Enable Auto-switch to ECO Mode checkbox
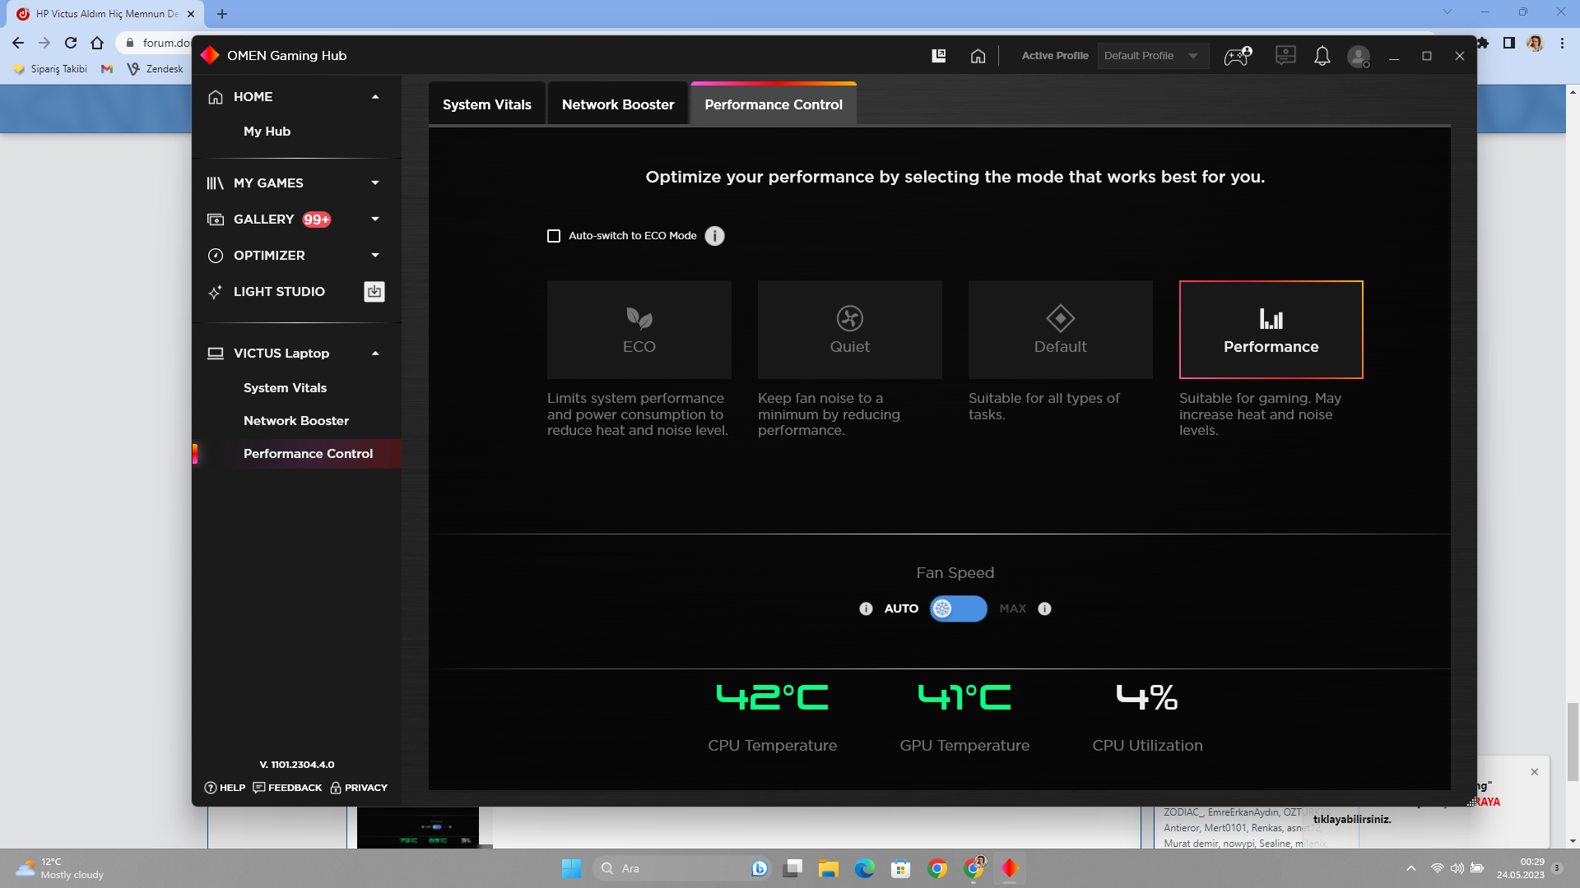The height and width of the screenshot is (888, 1580). click(554, 236)
